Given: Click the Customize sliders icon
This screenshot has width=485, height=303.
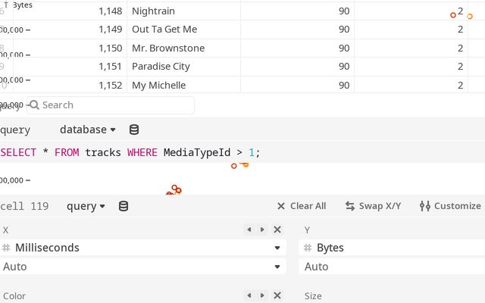Looking at the screenshot, I should coord(425,206).
